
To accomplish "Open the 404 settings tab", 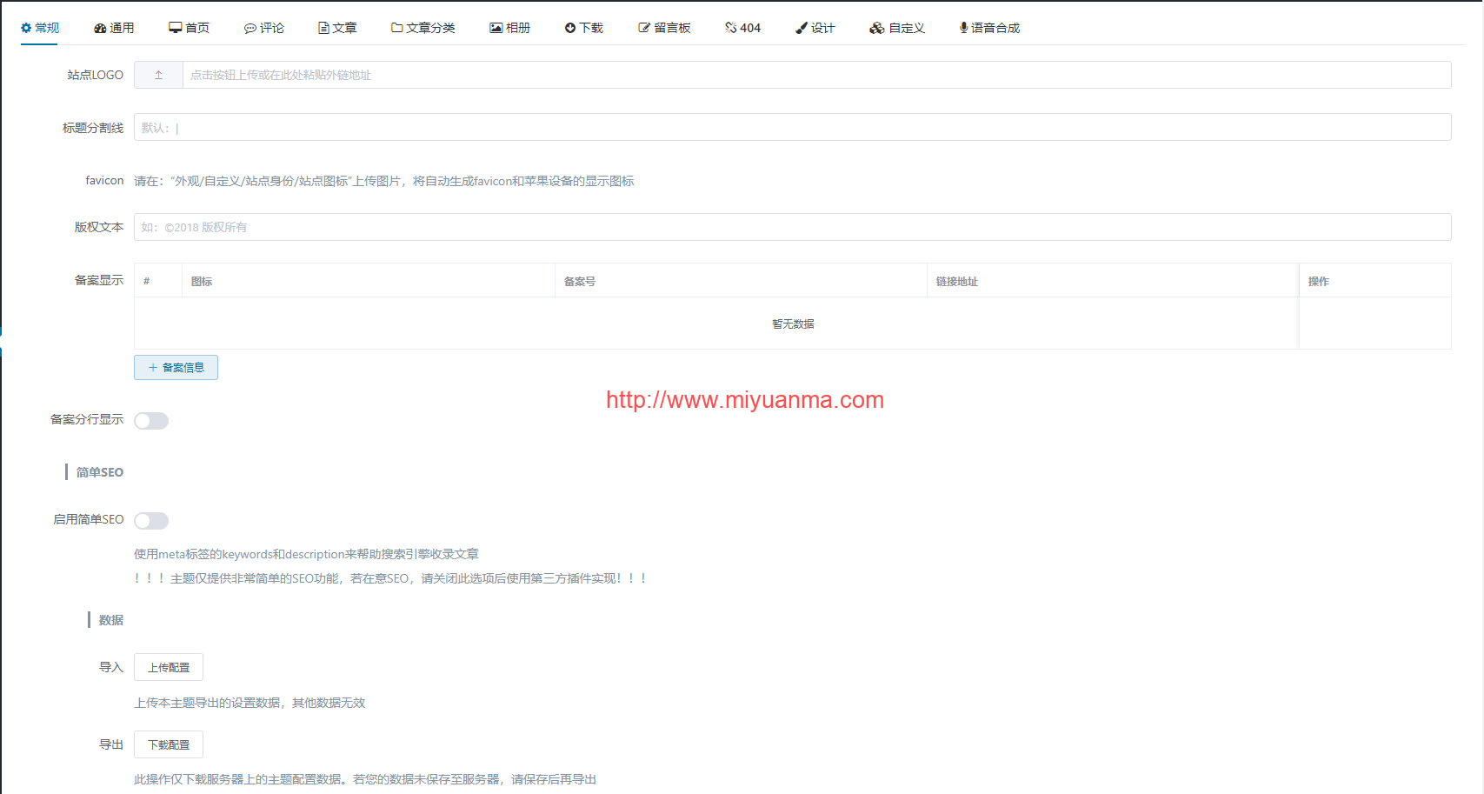I will pos(743,28).
